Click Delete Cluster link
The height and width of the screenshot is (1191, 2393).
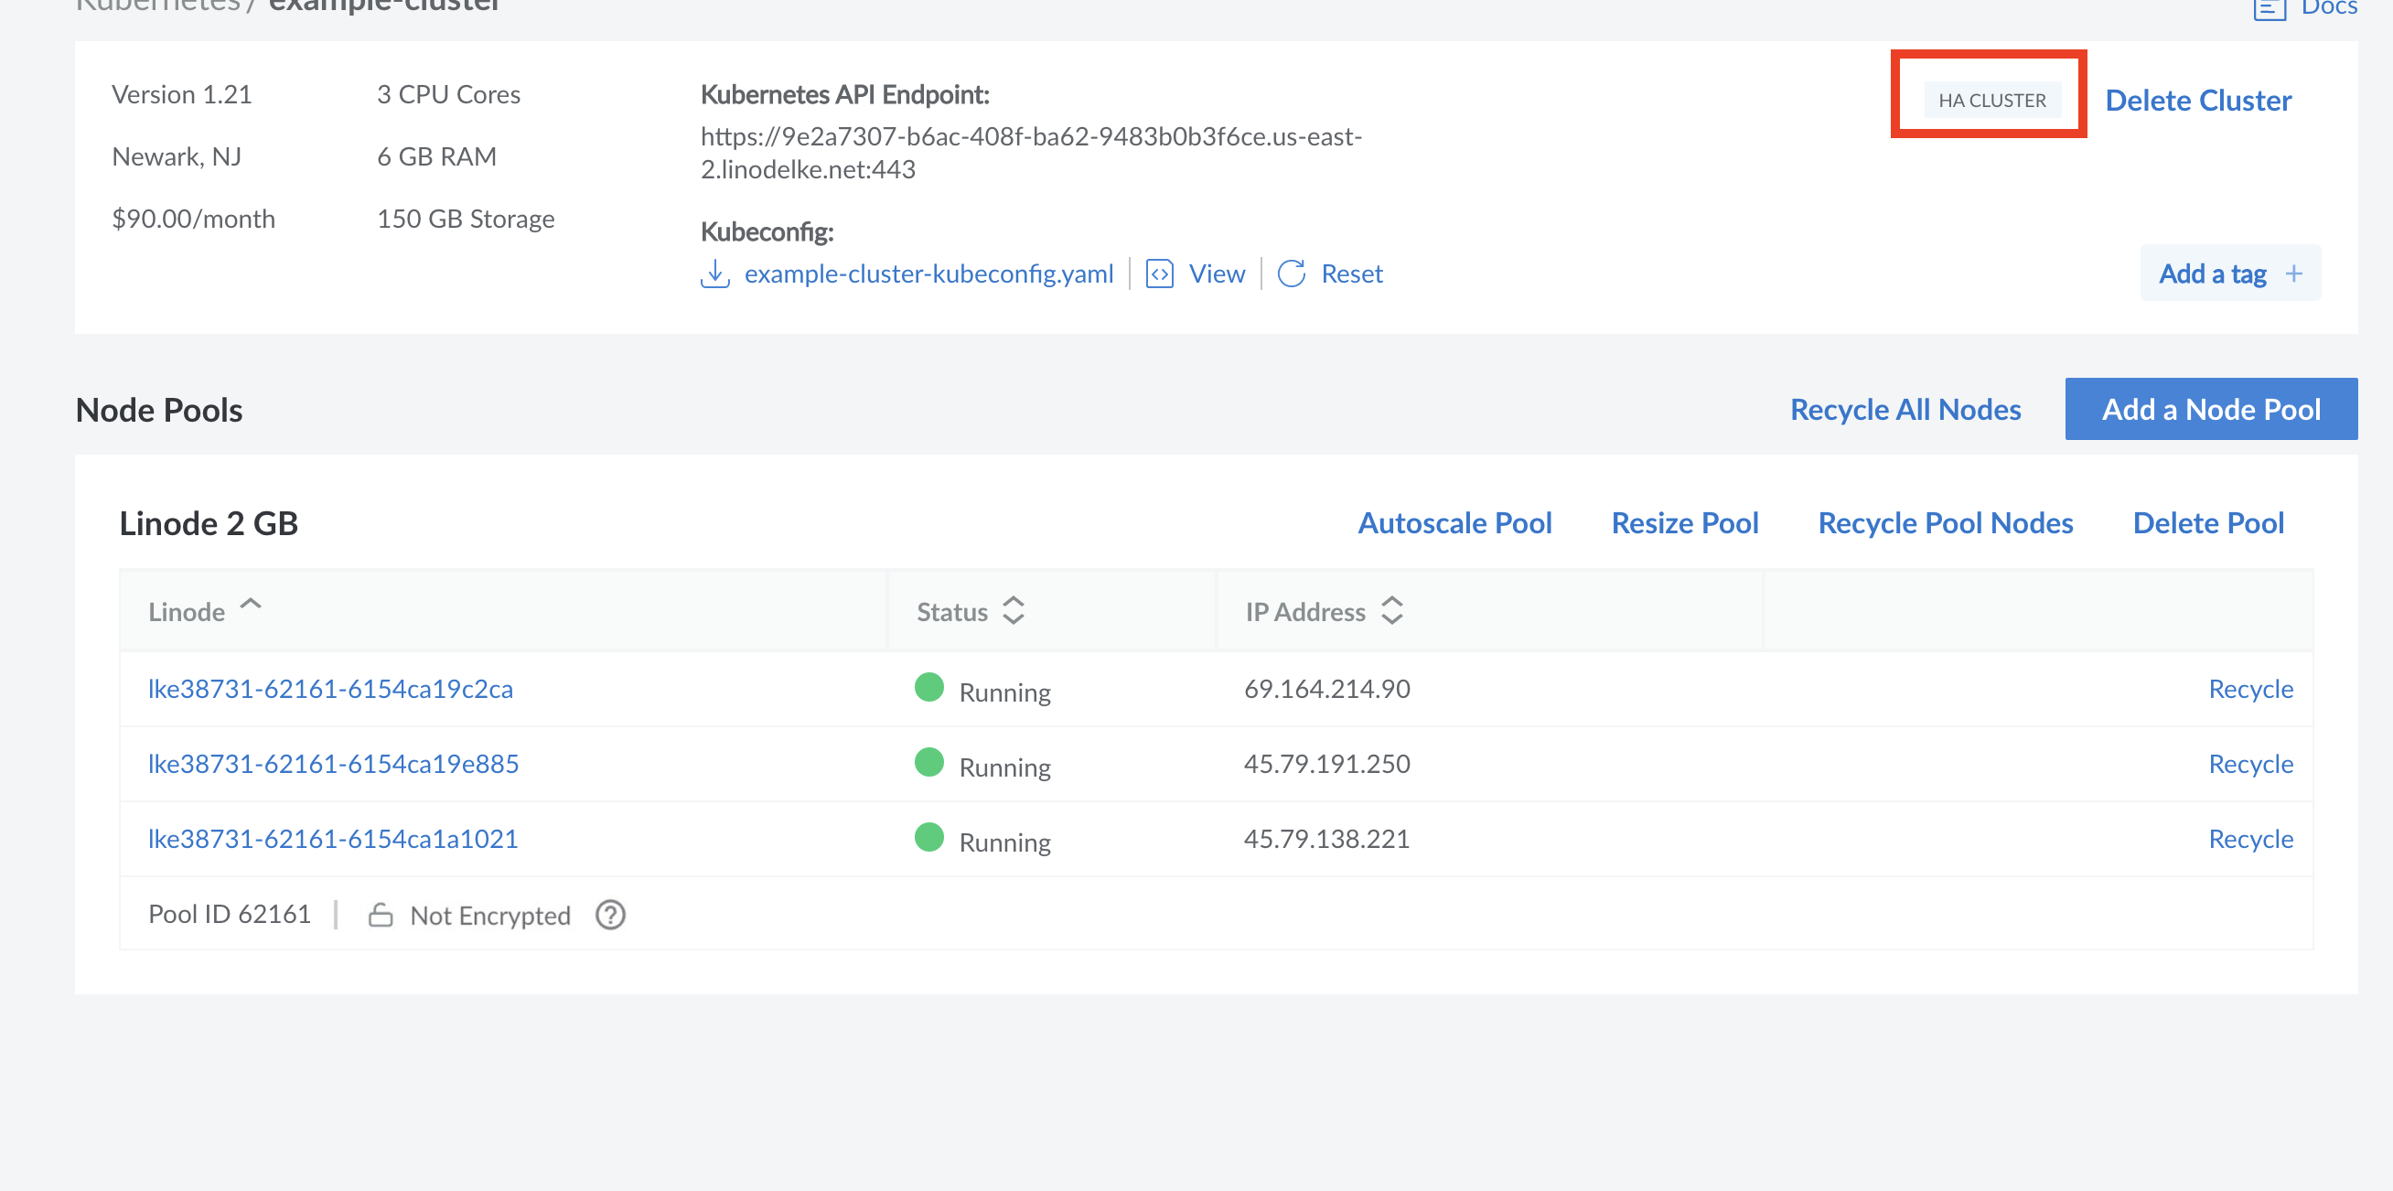click(2198, 101)
